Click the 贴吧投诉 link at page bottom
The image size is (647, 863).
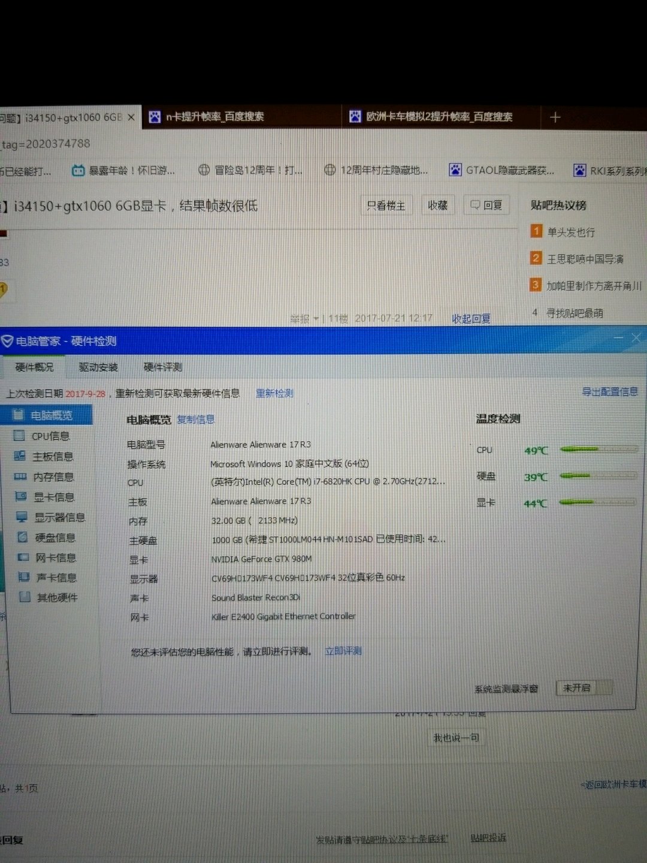(488, 838)
